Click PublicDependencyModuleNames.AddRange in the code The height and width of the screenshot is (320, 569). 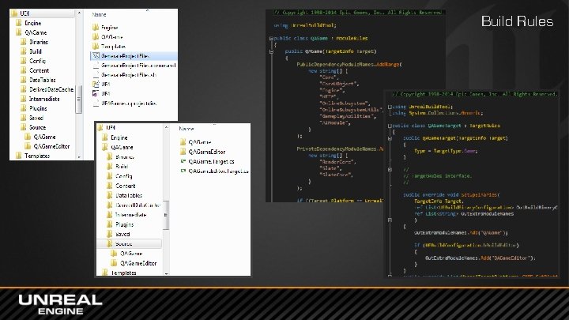(x=348, y=64)
